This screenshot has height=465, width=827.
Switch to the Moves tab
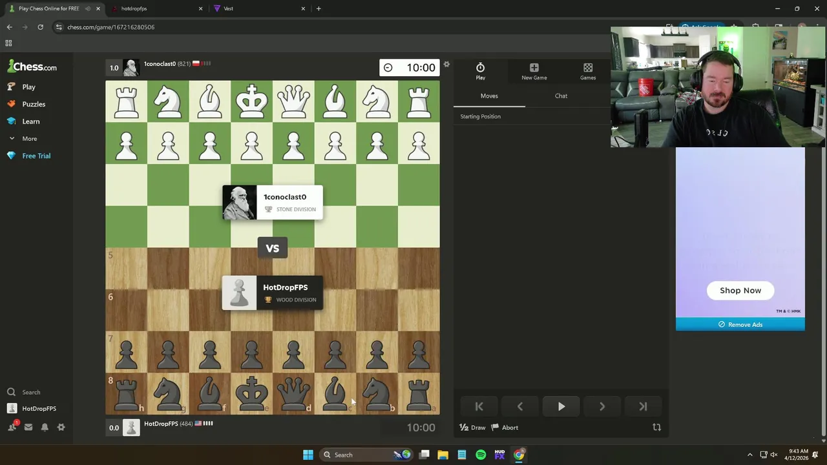click(x=489, y=96)
